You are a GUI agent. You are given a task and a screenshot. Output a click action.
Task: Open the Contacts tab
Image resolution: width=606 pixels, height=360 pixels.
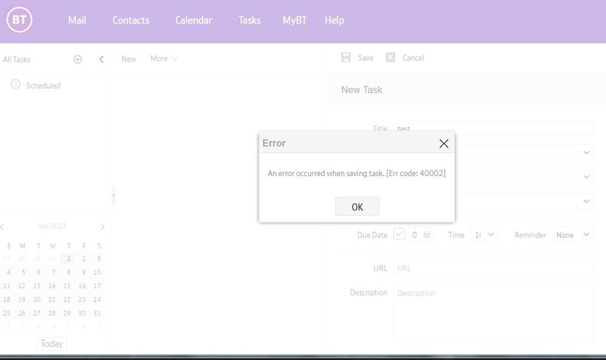click(130, 20)
